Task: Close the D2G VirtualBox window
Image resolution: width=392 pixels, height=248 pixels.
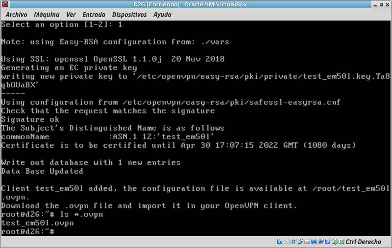Action: [387, 4]
